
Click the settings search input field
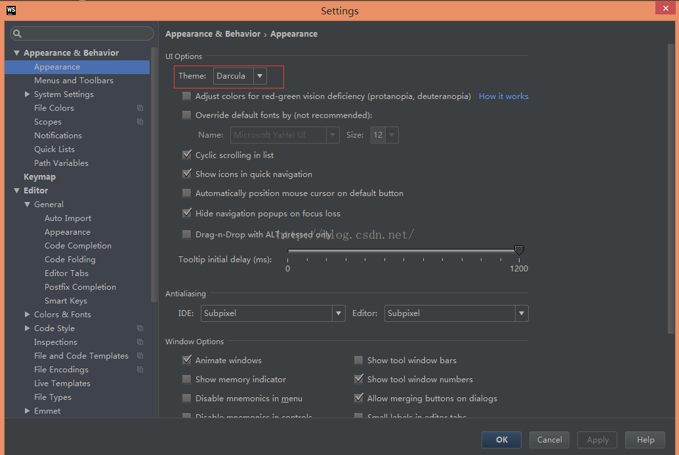[82, 33]
